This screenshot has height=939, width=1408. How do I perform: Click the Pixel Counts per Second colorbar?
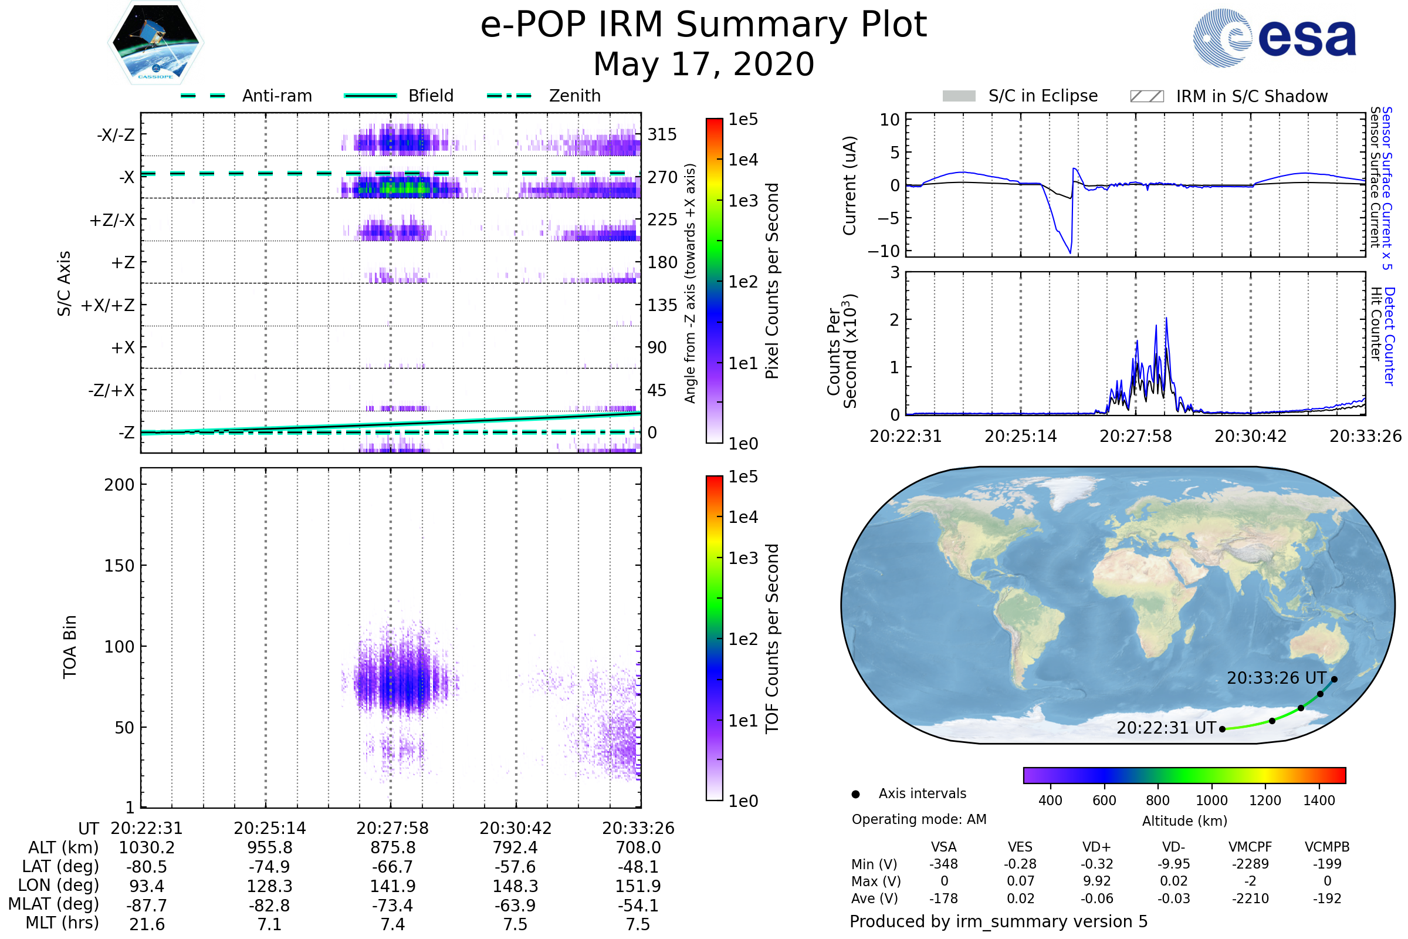(x=714, y=281)
